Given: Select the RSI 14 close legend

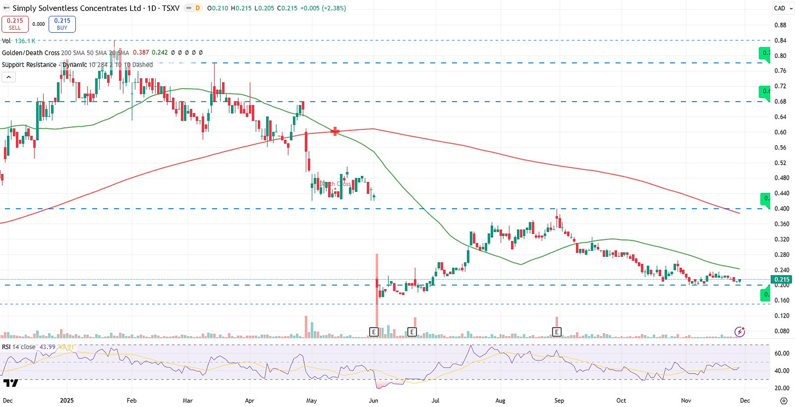Looking at the screenshot, I should pos(19,346).
